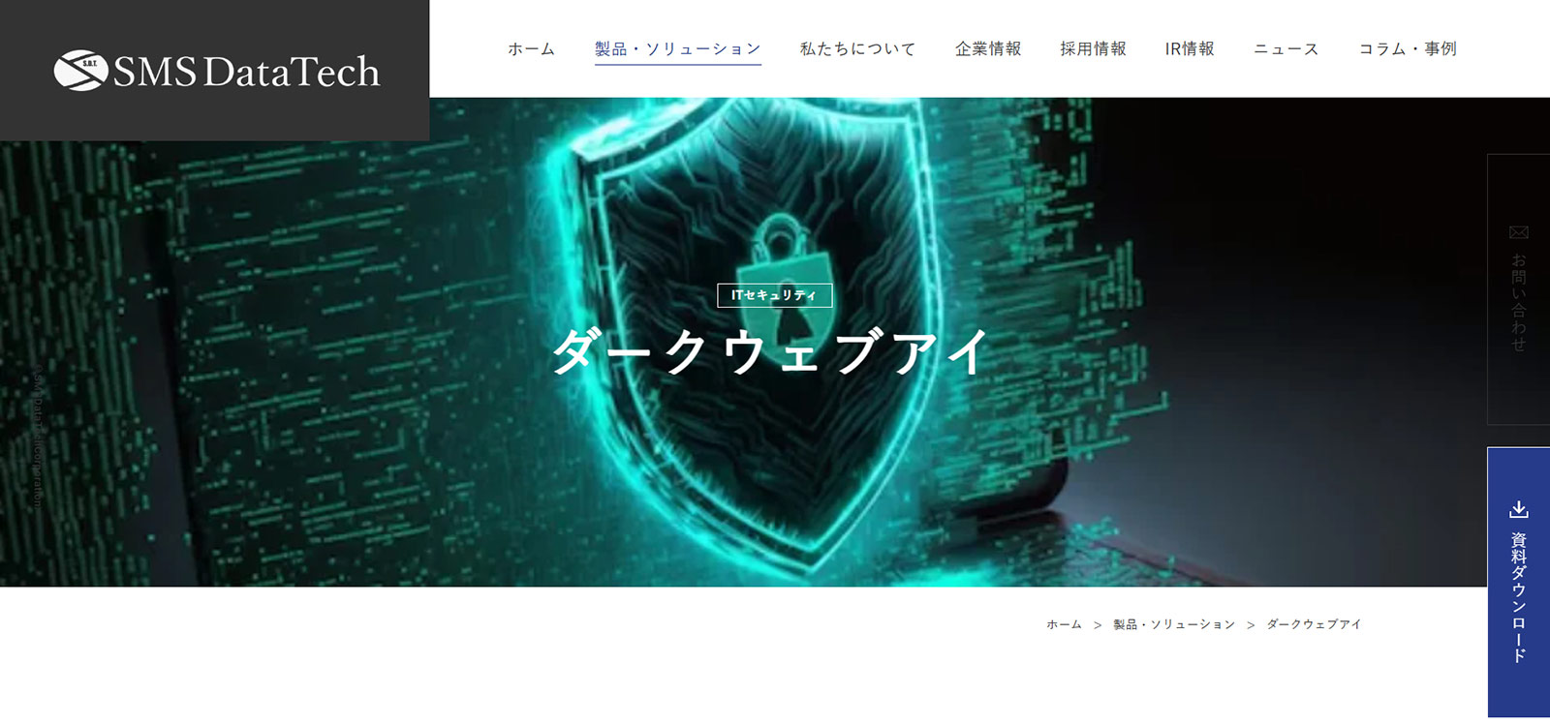The width and height of the screenshot is (1550, 725).
Task: Follow the ホーム breadcrumb link
Action: [x=1064, y=624]
